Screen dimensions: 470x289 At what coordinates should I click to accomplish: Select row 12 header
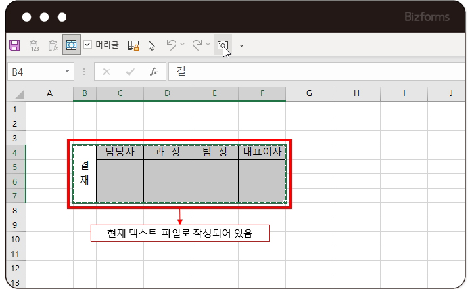pyautogui.click(x=15, y=268)
